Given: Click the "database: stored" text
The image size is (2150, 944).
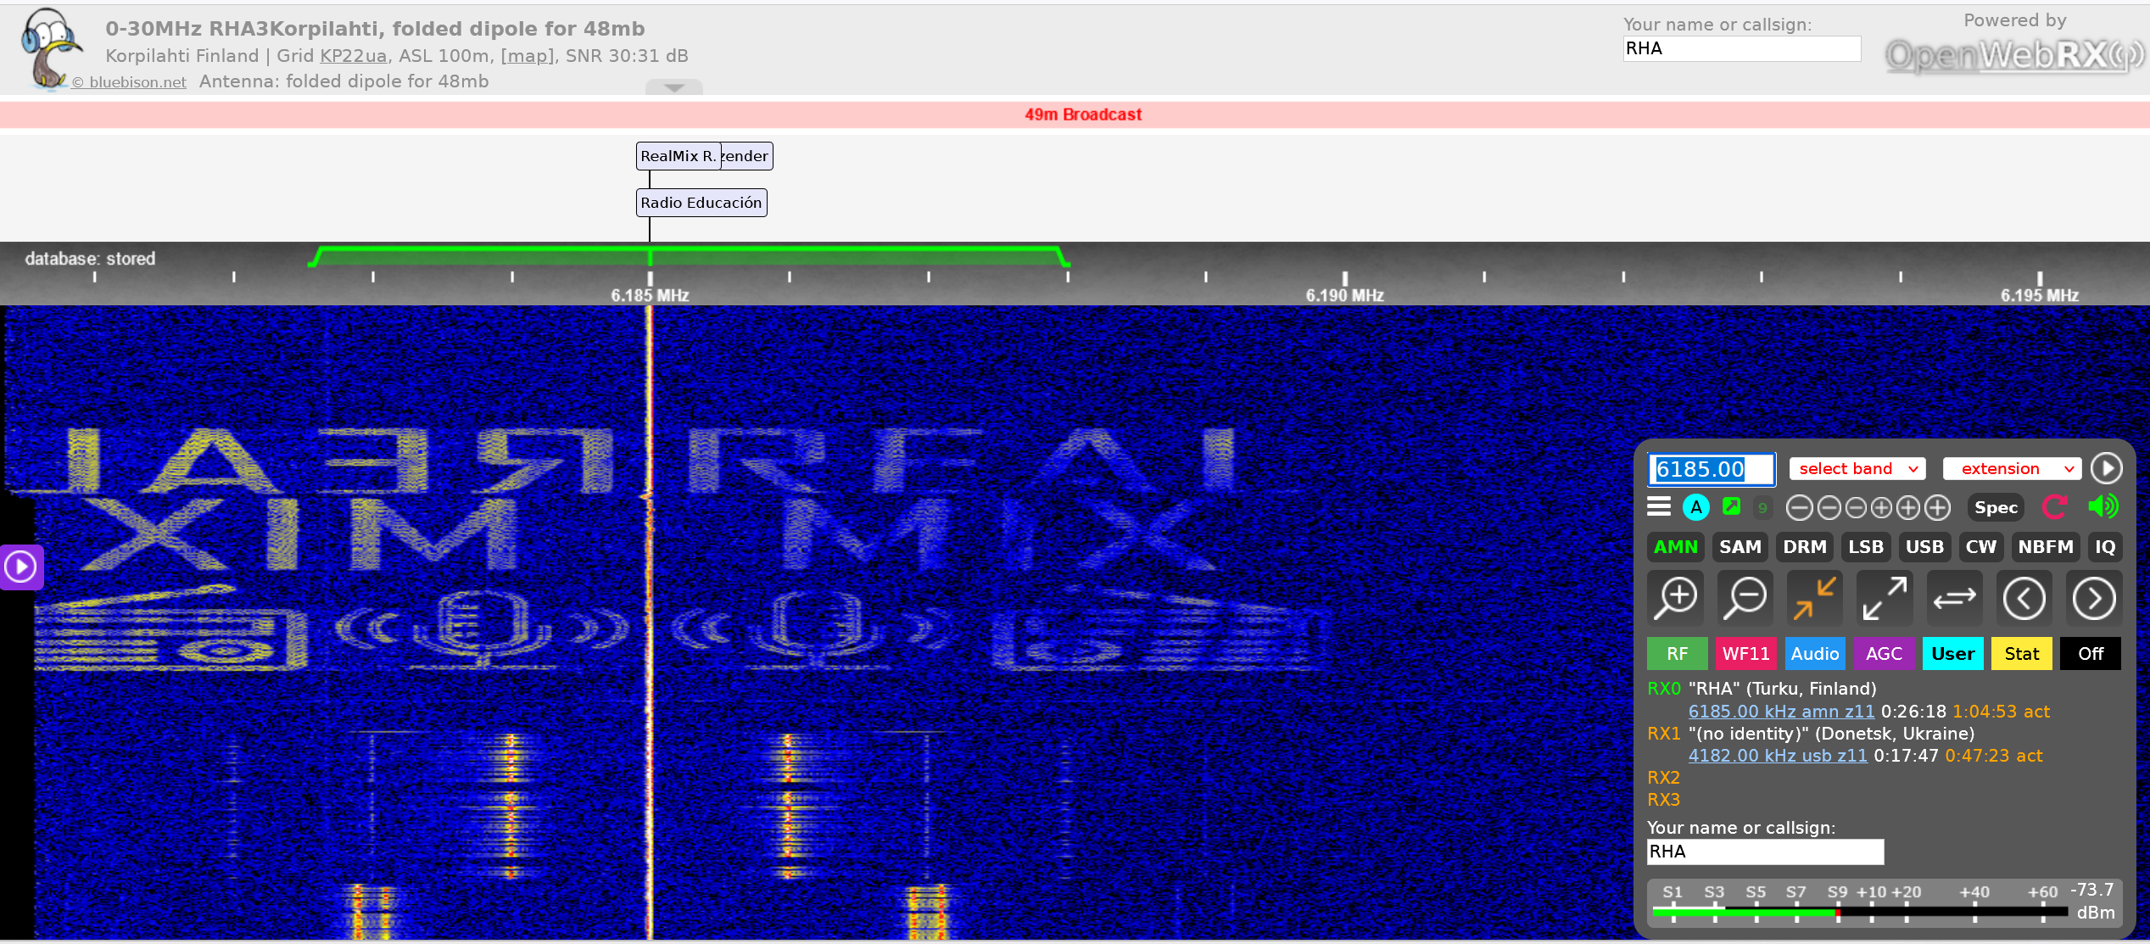Looking at the screenshot, I should [90, 259].
